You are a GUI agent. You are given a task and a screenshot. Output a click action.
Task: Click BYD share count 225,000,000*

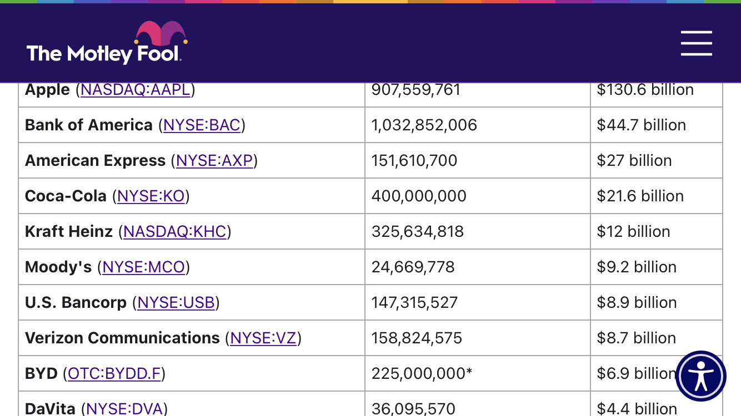coord(422,374)
